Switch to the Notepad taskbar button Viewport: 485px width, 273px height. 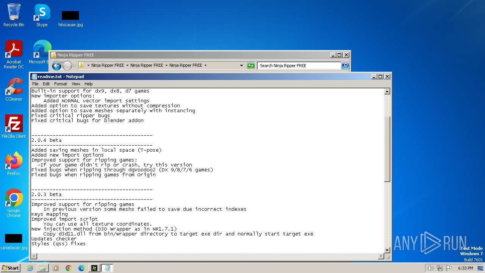[x=107, y=268]
